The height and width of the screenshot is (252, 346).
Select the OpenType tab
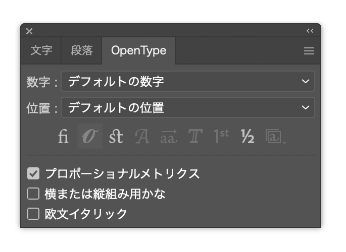pyautogui.click(x=139, y=51)
